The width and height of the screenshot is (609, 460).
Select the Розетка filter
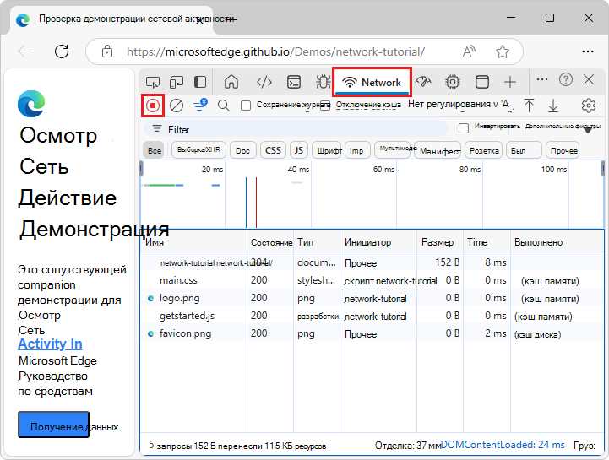[x=483, y=150]
